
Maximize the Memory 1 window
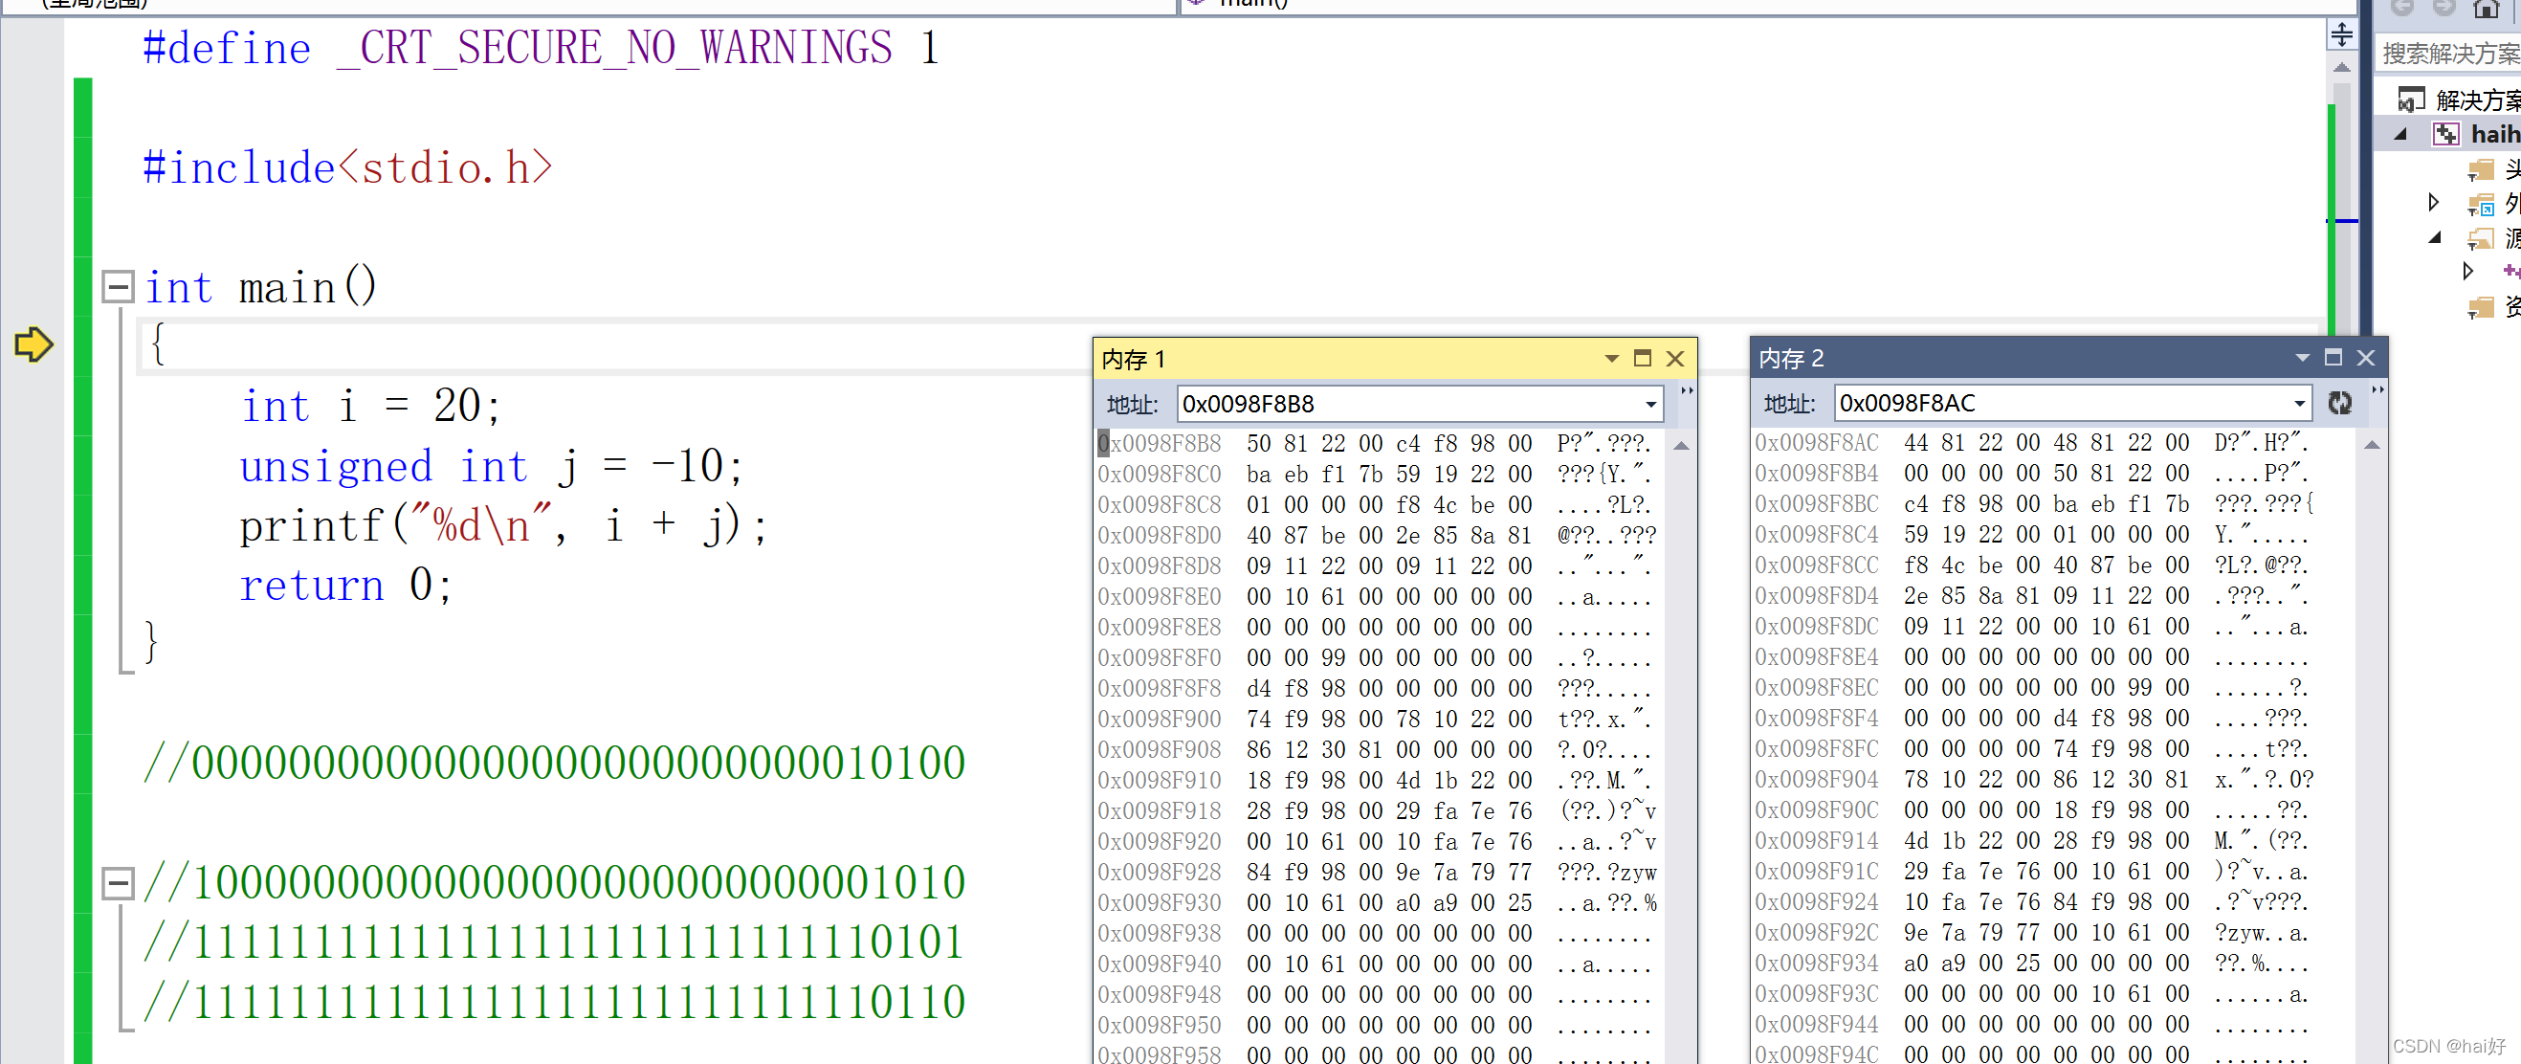[1642, 359]
